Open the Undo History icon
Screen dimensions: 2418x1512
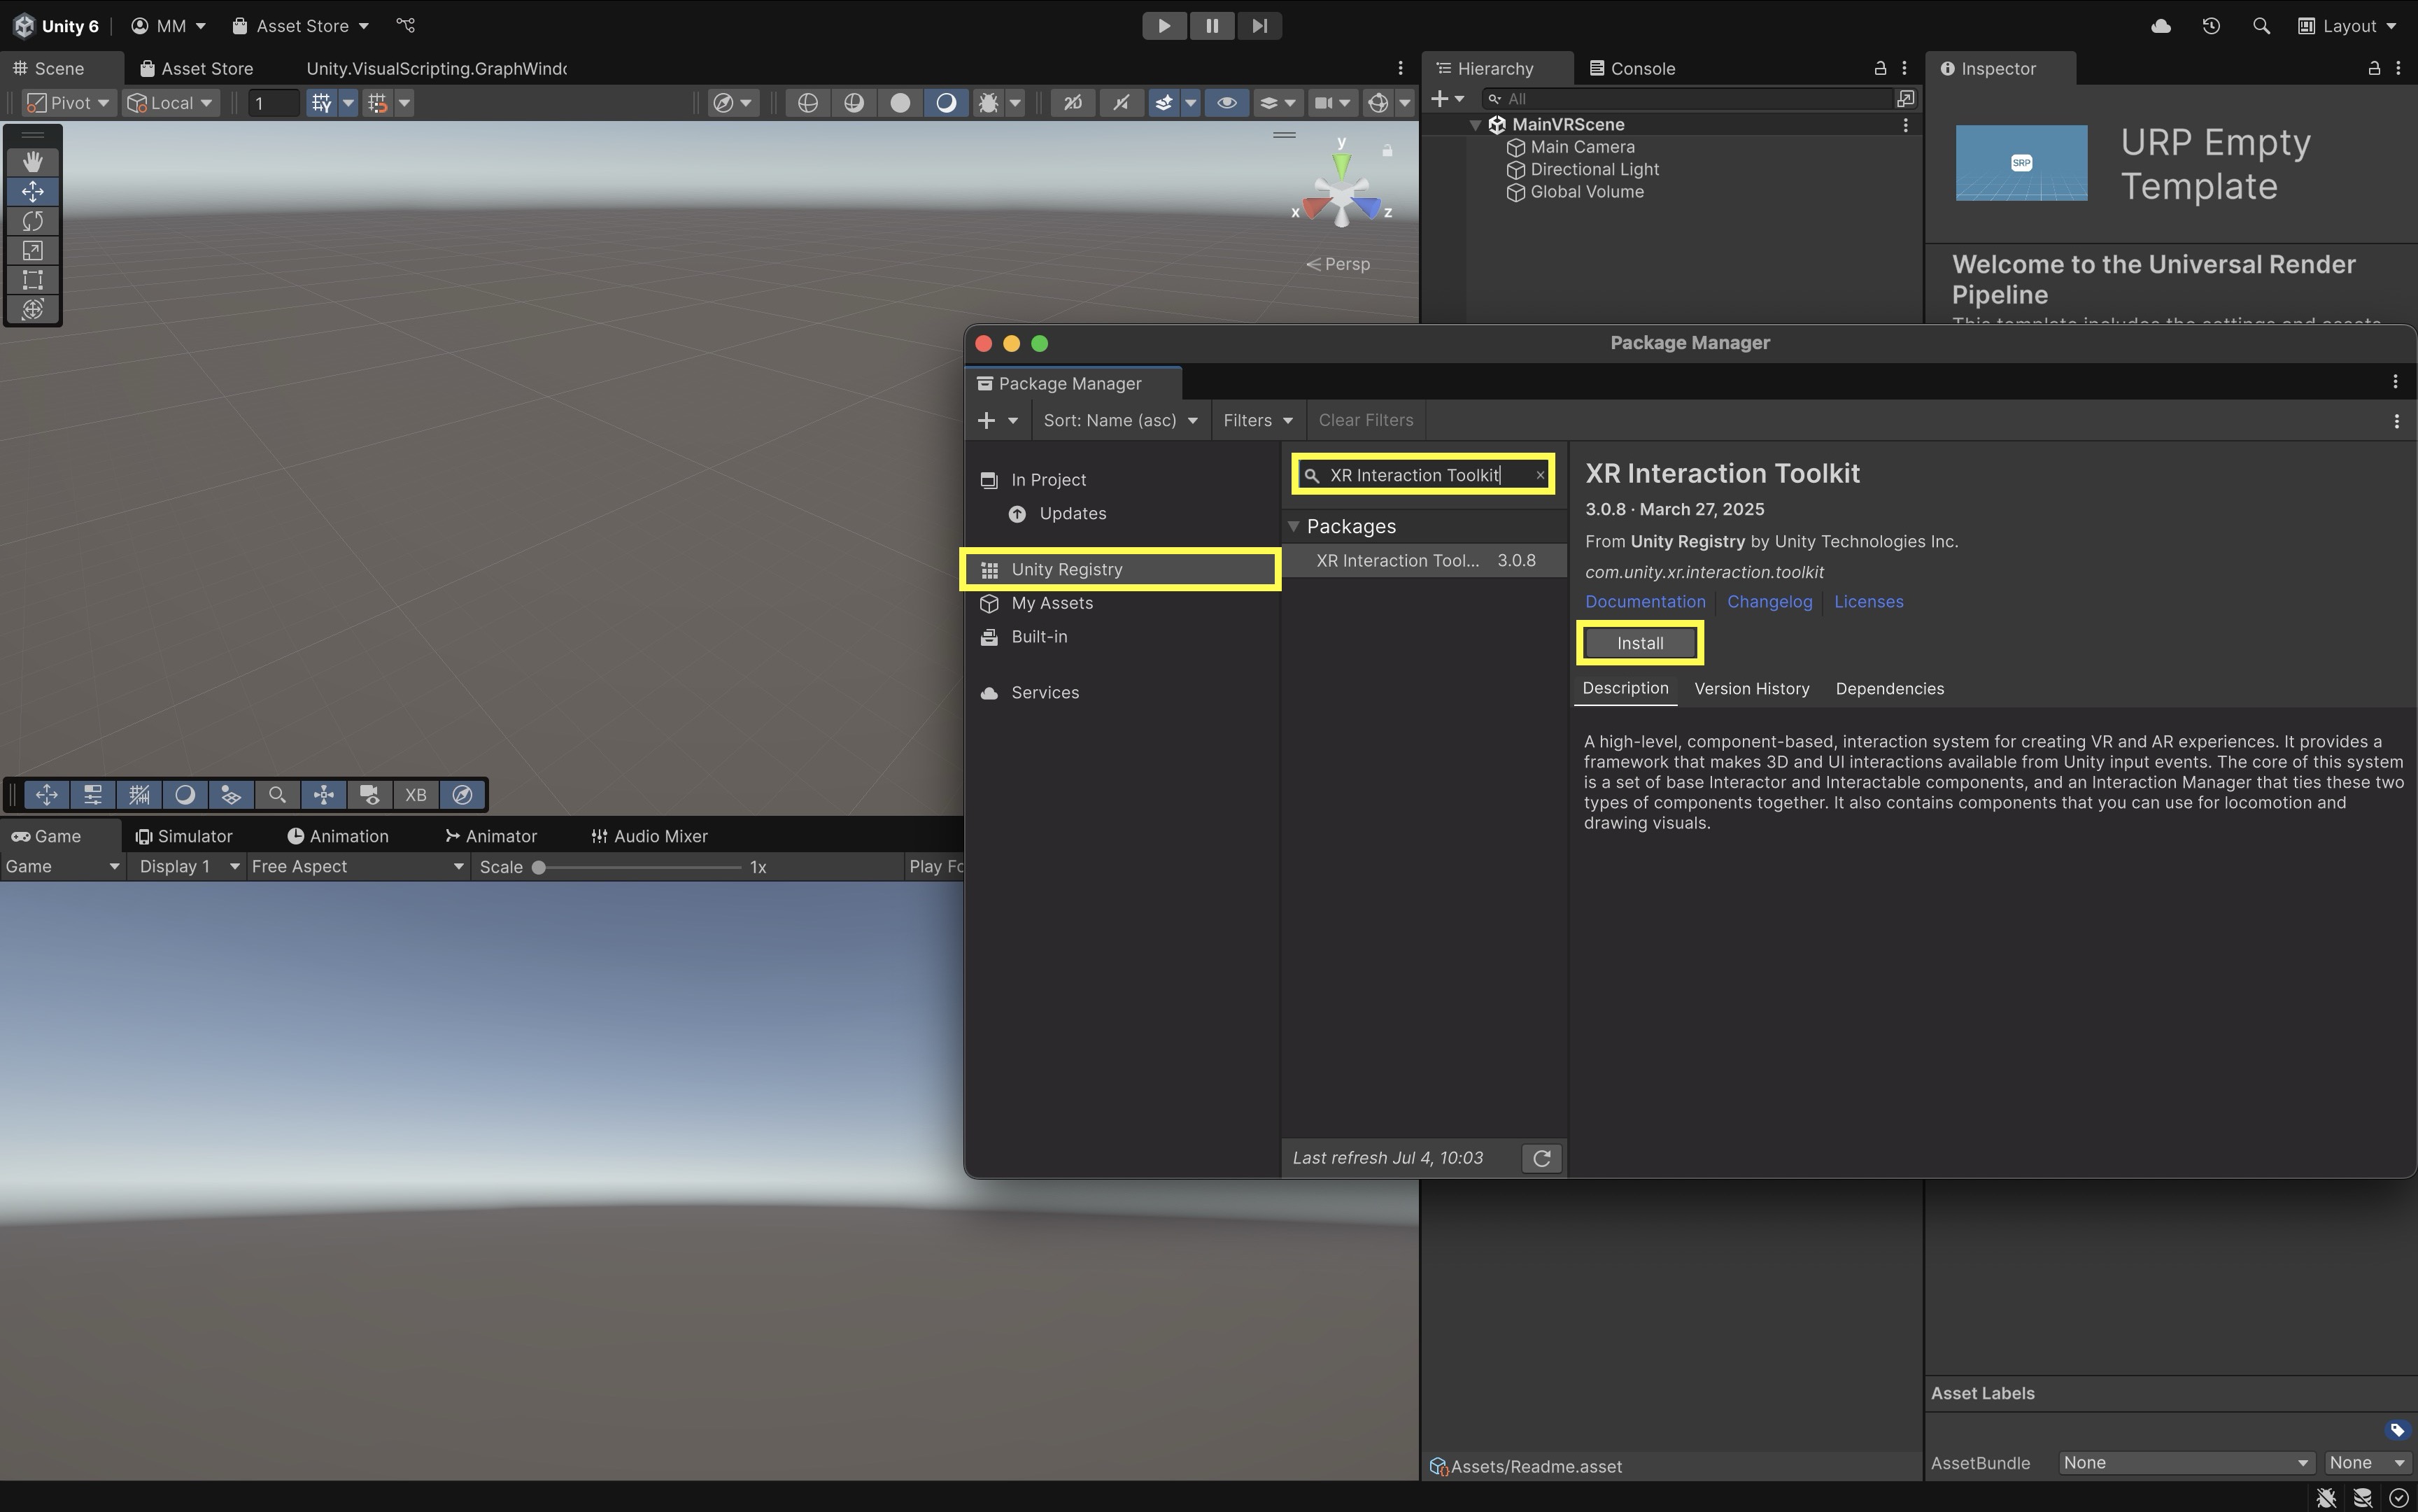pyautogui.click(x=2211, y=26)
